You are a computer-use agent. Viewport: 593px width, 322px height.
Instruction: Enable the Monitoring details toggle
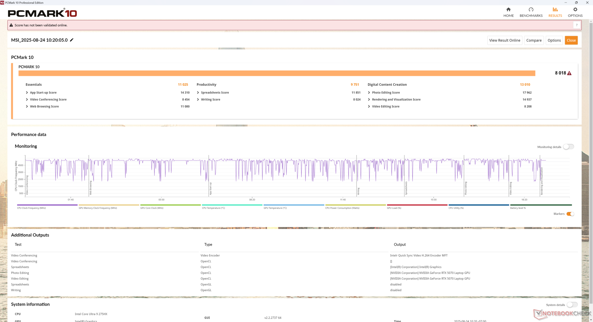coord(568,147)
